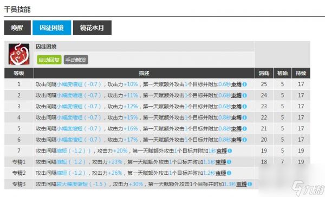Select the 专精2 level cell
Viewport: 325px width, 197px height.
19,173
